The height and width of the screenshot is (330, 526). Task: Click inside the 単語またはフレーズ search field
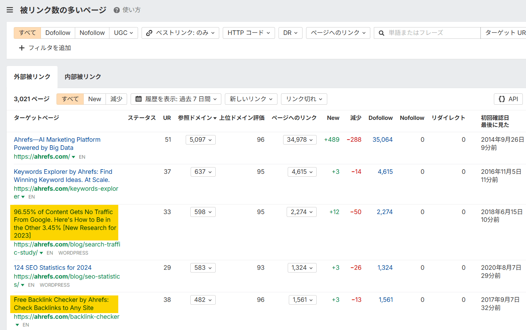[x=424, y=33]
